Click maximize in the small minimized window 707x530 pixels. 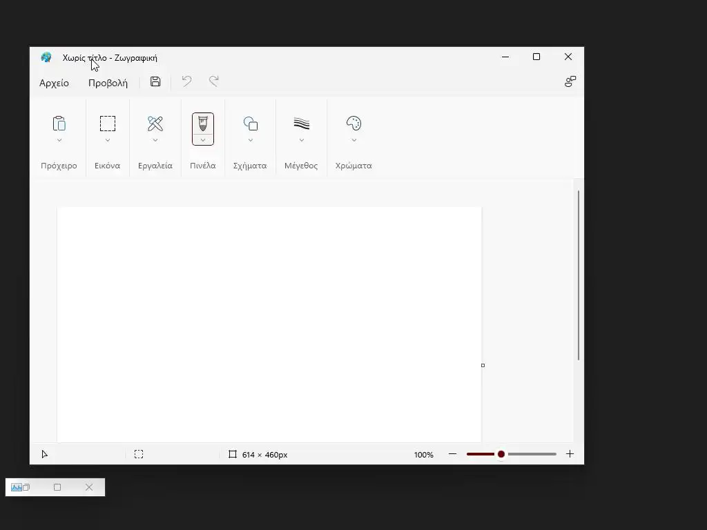point(57,487)
